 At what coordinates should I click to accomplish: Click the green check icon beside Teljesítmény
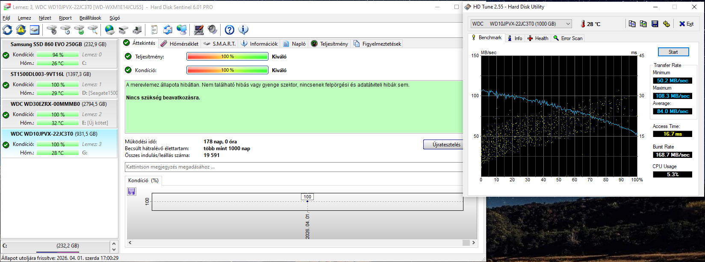pos(128,56)
